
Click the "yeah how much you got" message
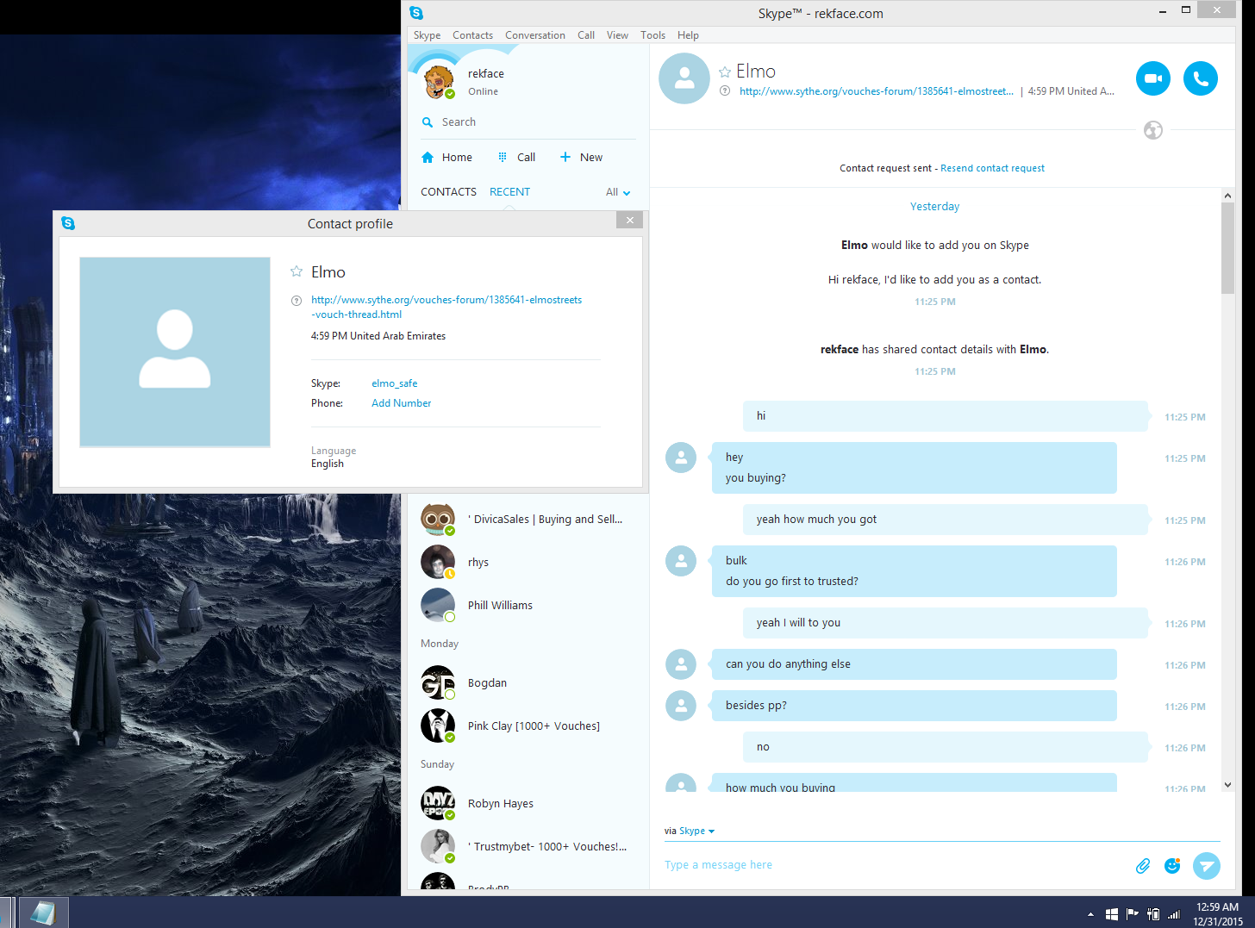(x=946, y=520)
